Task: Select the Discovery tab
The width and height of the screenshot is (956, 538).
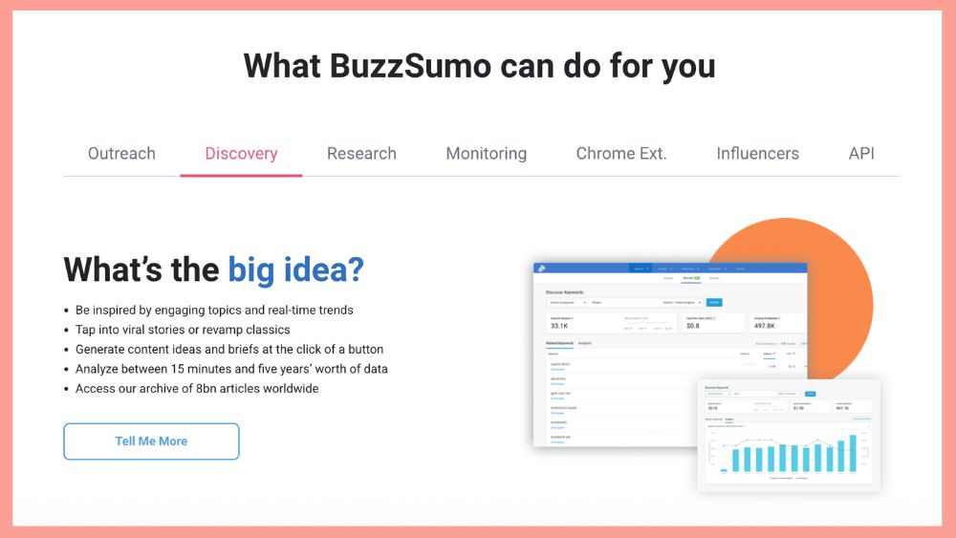Action: tap(241, 154)
